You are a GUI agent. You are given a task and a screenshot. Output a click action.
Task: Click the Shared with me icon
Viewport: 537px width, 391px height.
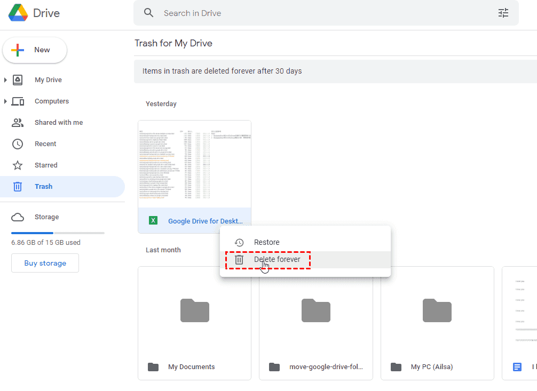18,122
